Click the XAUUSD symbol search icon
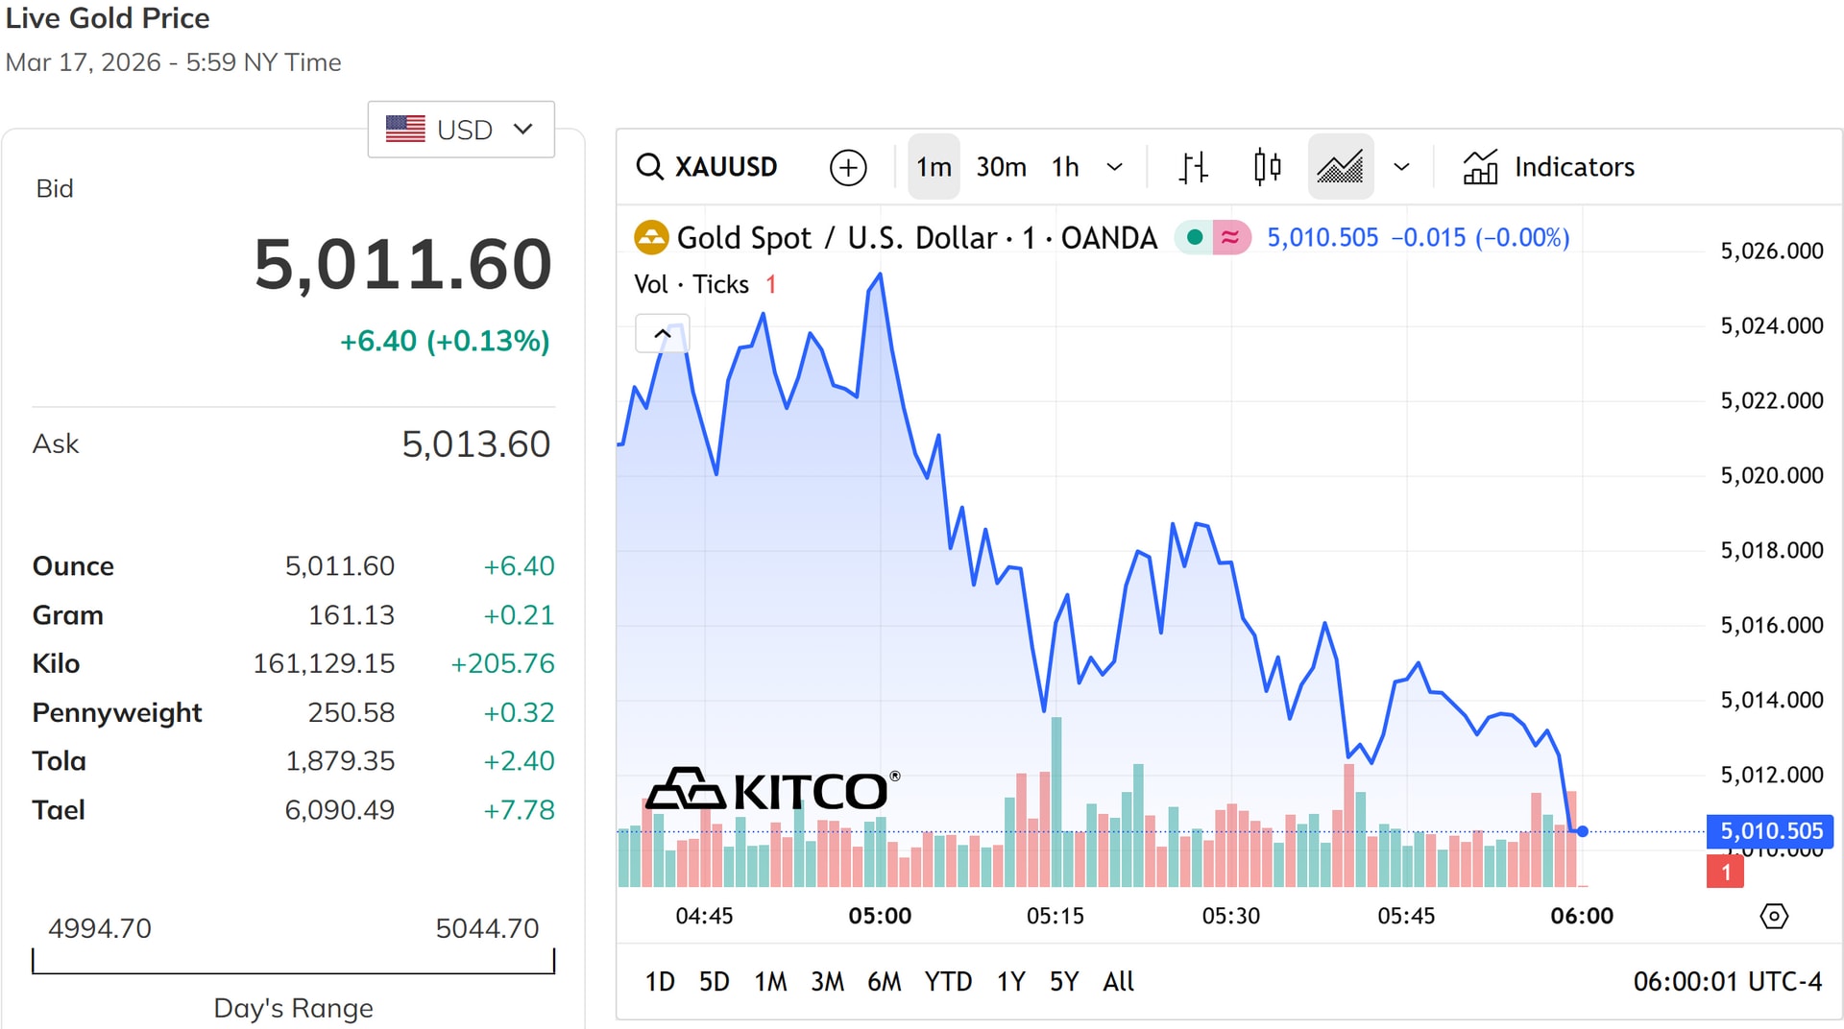1844x1029 pixels. pyautogui.click(x=650, y=167)
